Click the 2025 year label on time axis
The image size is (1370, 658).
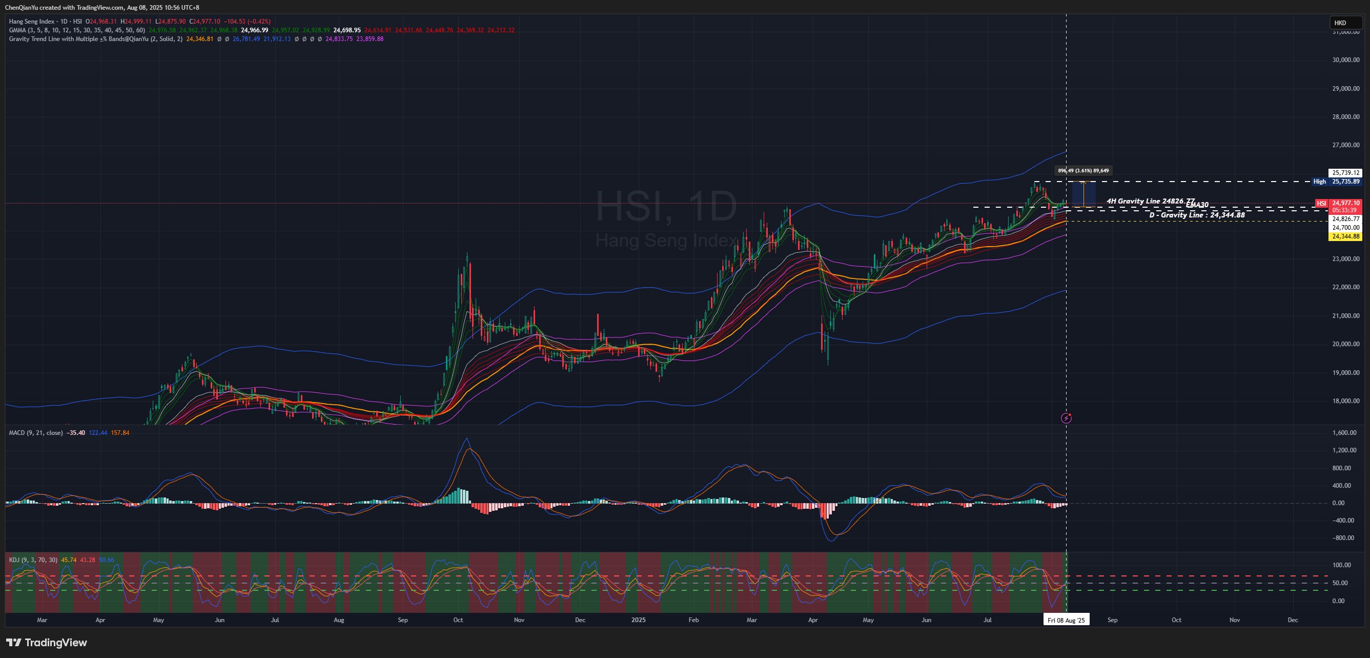click(638, 620)
